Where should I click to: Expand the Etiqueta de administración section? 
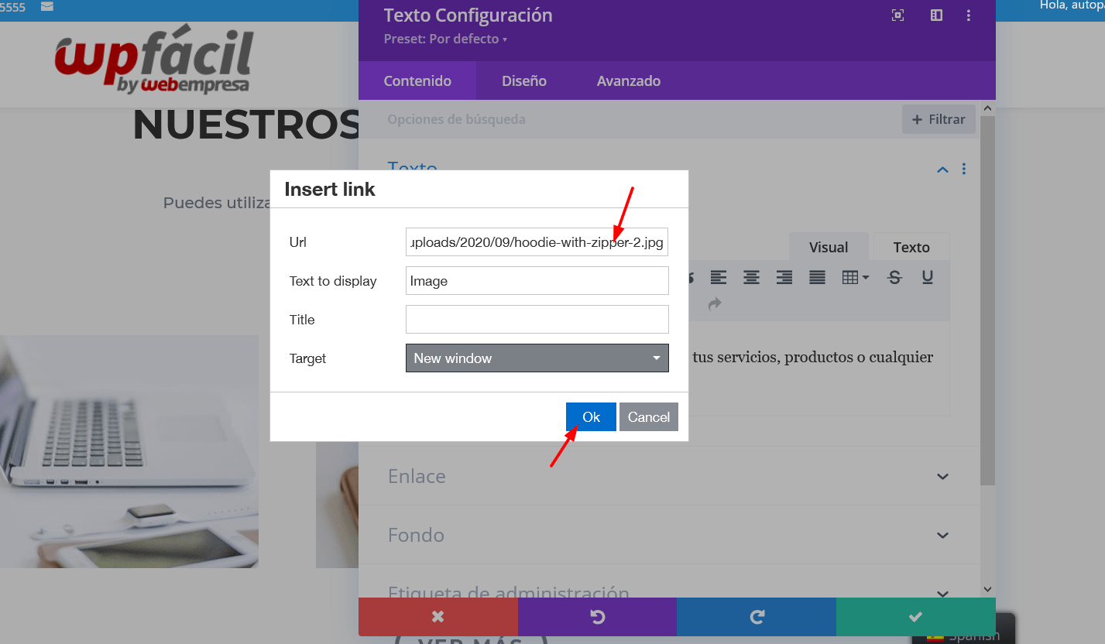[x=670, y=594]
